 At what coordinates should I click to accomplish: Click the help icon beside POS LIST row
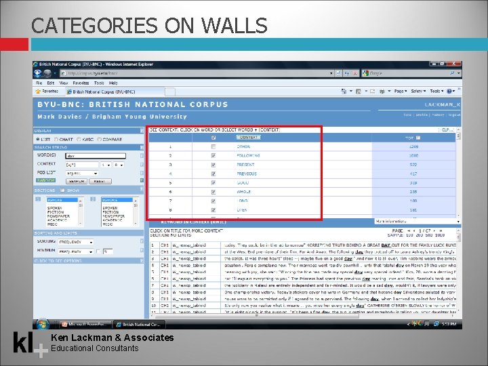(142, 173)
